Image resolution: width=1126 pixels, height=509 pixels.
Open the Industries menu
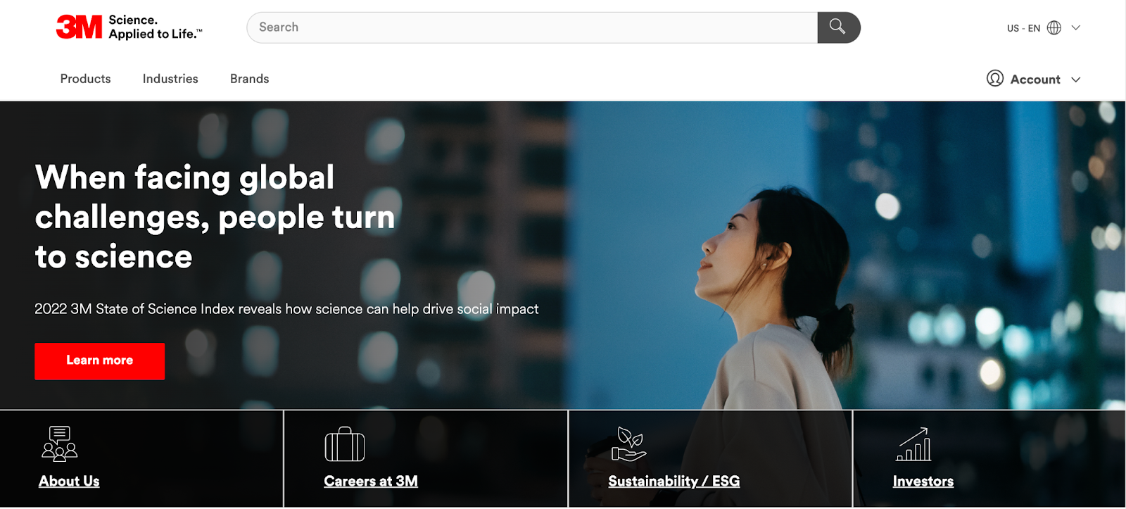(x=170, y=79)
